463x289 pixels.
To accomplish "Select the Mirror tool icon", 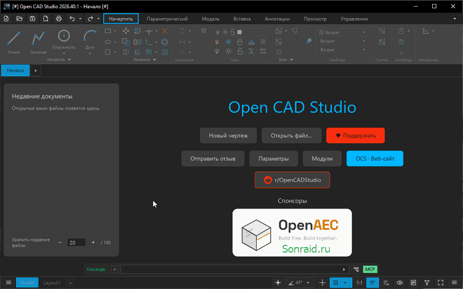I will pos(137,42).
